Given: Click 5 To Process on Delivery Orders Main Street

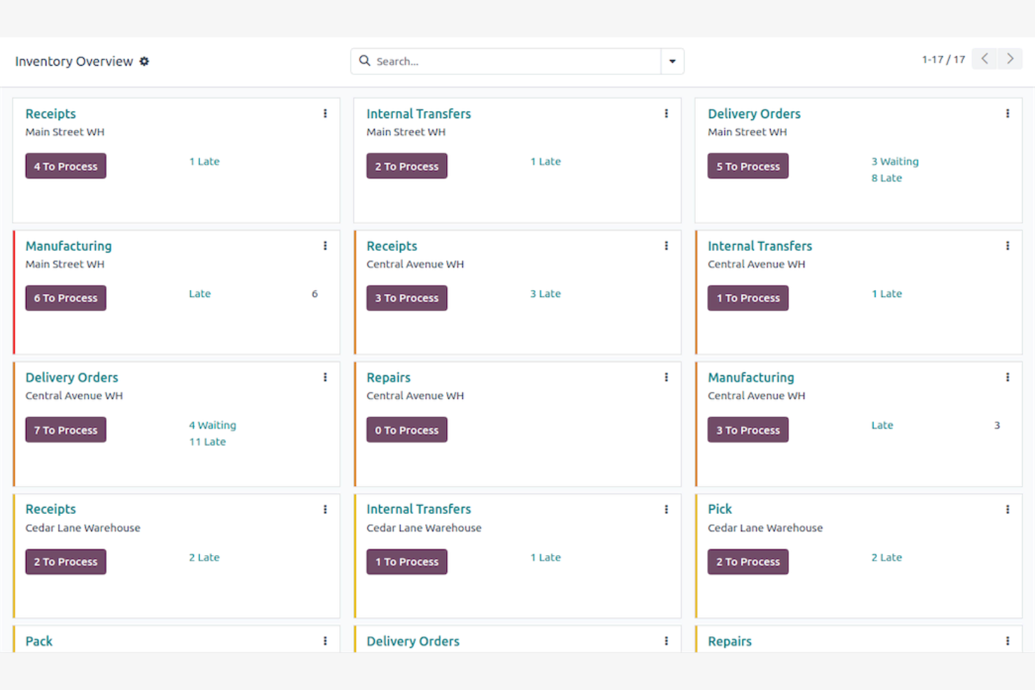Looking at the screenshot, I should pyautogui.click(x=748, y=166).
